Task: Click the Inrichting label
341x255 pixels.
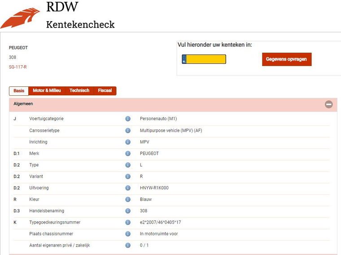Action: pos(38,142)
